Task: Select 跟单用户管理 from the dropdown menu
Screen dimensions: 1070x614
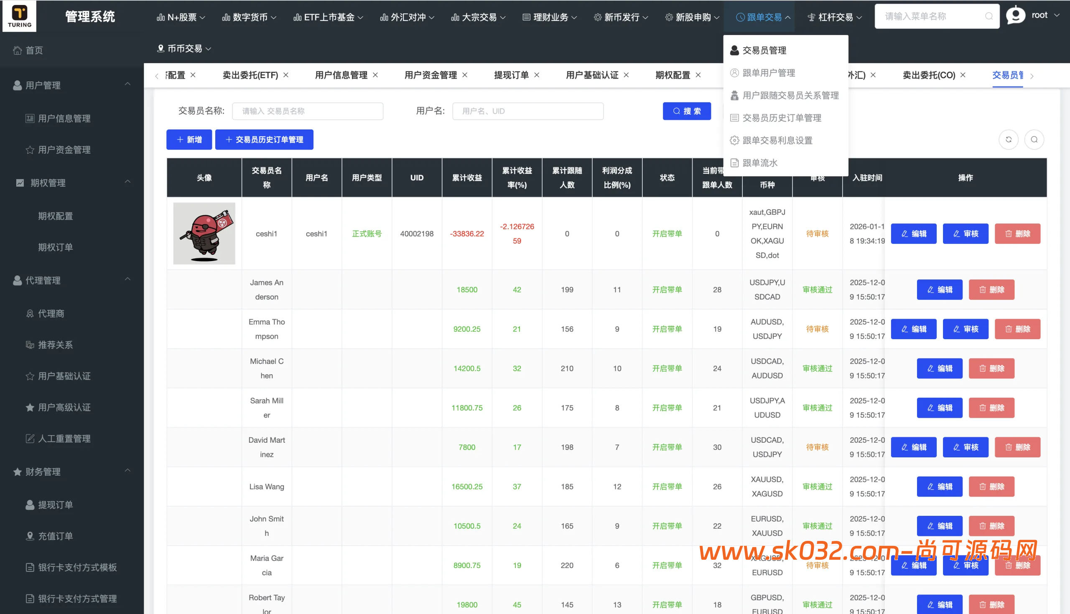Action: [768, 73]
